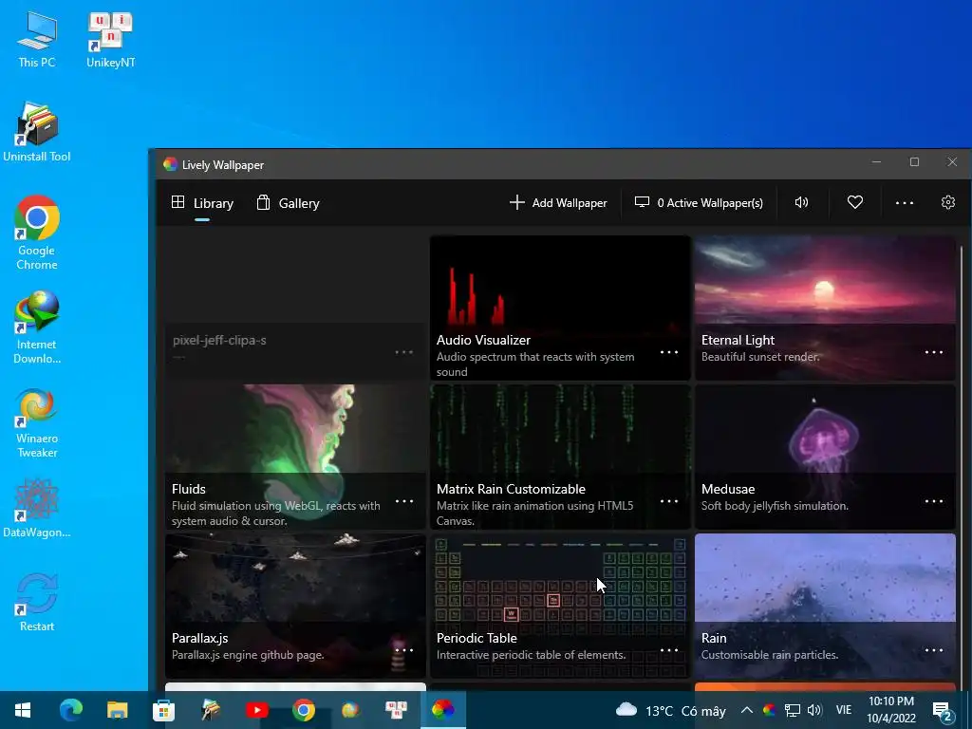972x729 pixels.
Task: Click the Gallery bag icon
Action: click(263, 202)
